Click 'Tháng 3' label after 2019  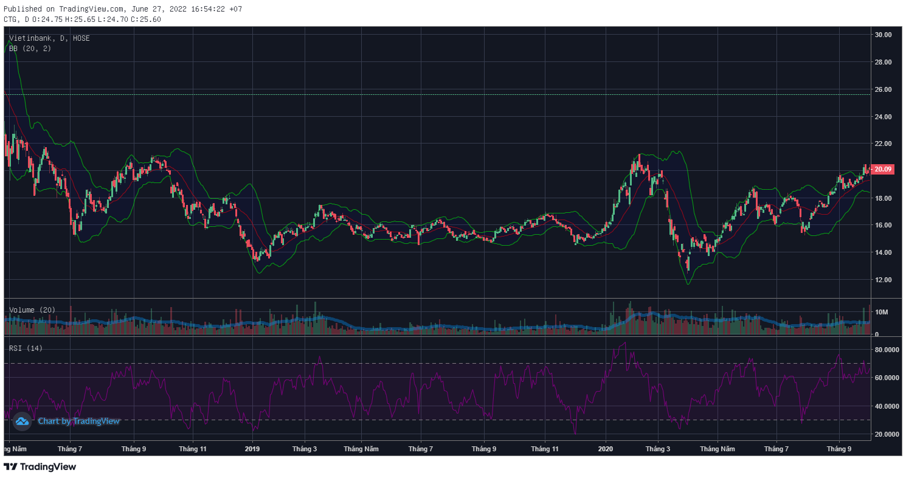[x=305, y=449]
